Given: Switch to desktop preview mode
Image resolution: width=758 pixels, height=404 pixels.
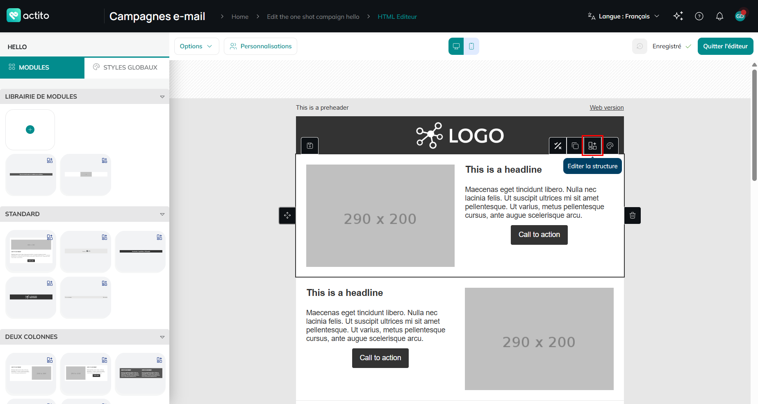Looking at the screenshot, I should point(456,46).
